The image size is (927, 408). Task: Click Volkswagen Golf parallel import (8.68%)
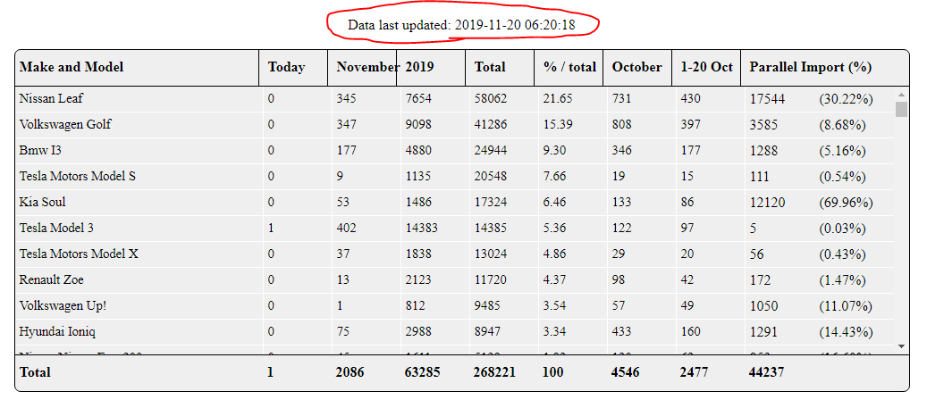click(x=842, y=125)
